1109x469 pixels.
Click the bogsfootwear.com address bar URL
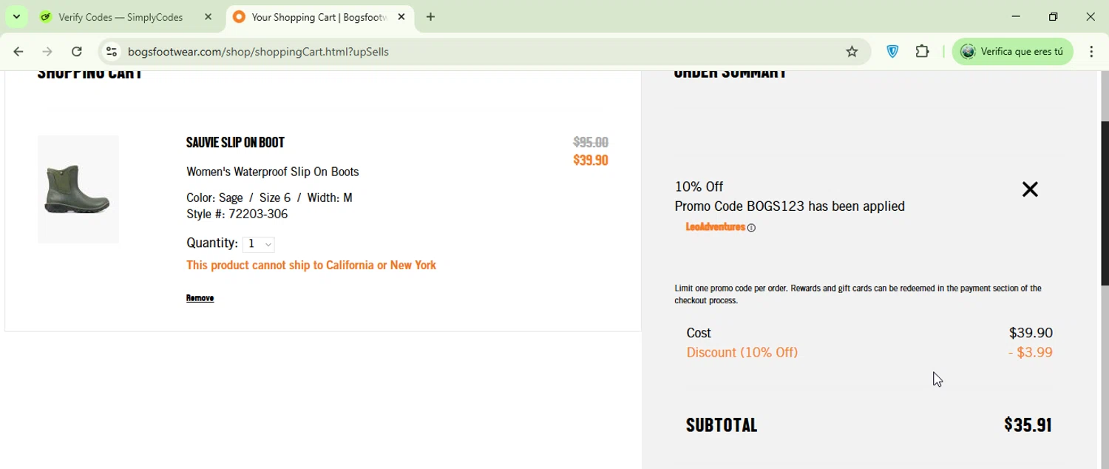(258, 52)
